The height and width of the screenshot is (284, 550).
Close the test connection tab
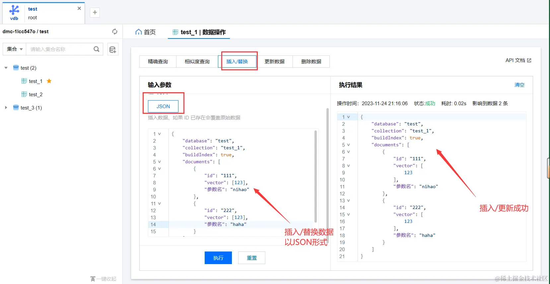tap(79, 8)
